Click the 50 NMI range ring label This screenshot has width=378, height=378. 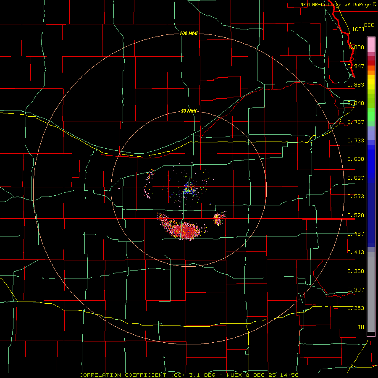tap(189, 111)
